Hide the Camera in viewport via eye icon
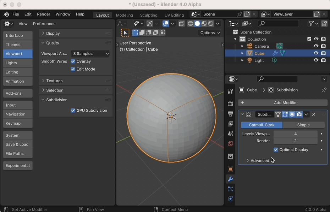 point(316,46)
